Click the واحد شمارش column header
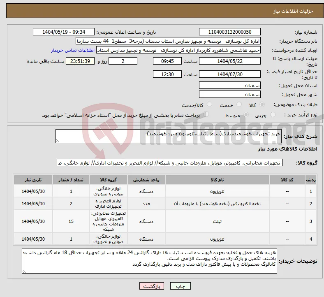Image resolution: width=324 pixels, height=297 pixels. 146,180
